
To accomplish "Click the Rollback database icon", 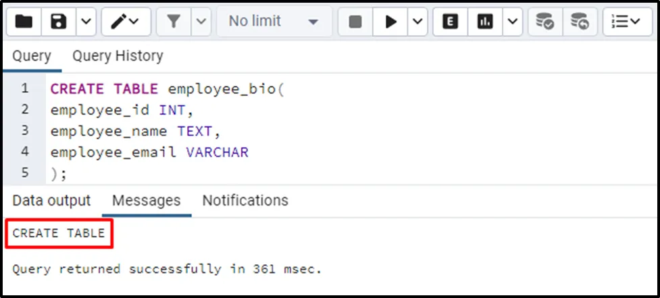I will (579, 22).
